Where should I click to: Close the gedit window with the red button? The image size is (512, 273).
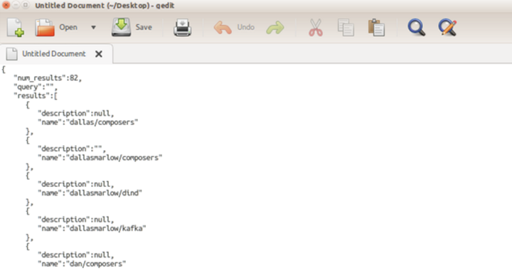click(6, 5)
